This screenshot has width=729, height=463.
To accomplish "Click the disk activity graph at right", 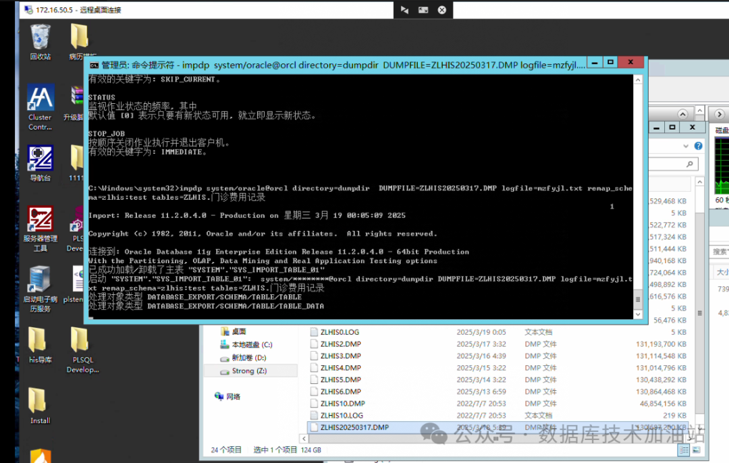I will (x=722, y=165).
